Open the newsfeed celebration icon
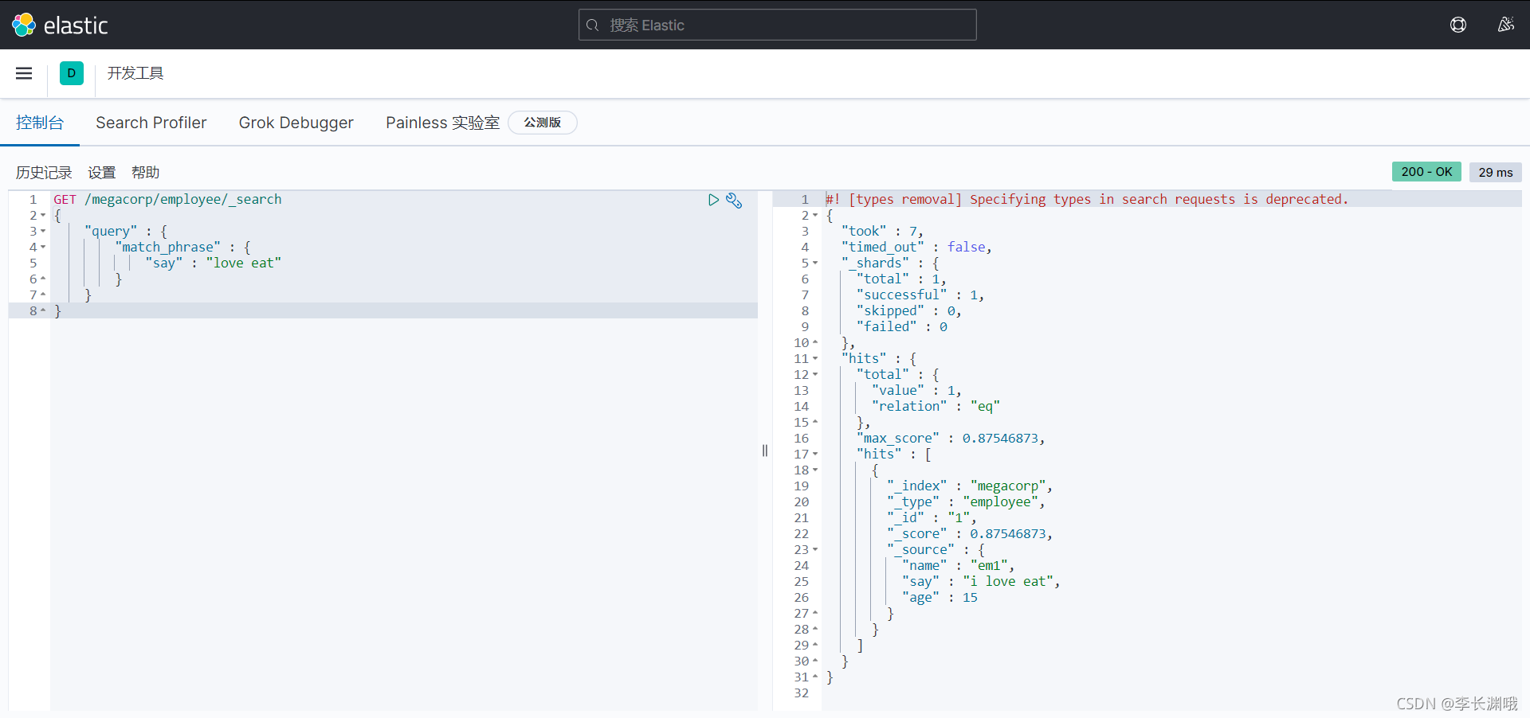 [x=1505, y=25]
